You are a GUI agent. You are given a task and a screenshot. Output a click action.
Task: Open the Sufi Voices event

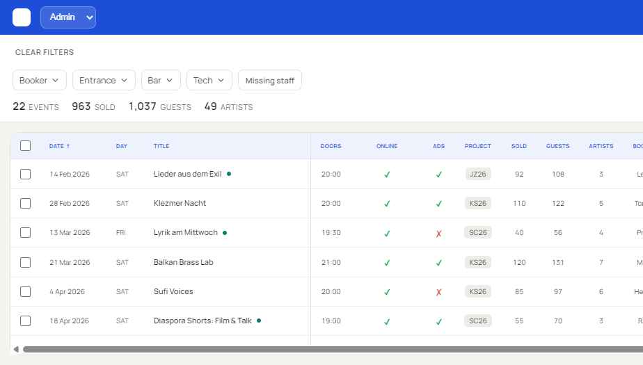pos(173,291)
